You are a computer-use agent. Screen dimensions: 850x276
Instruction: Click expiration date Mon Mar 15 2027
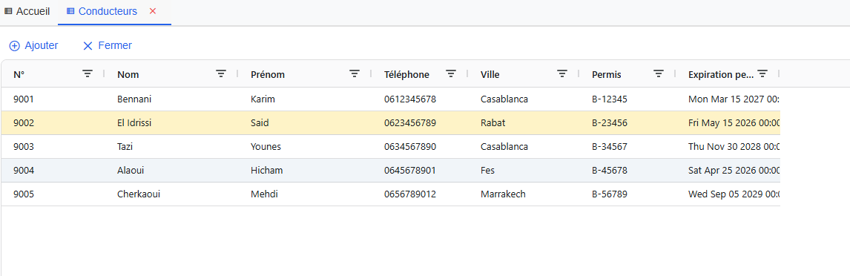click(x=734, y=99)
